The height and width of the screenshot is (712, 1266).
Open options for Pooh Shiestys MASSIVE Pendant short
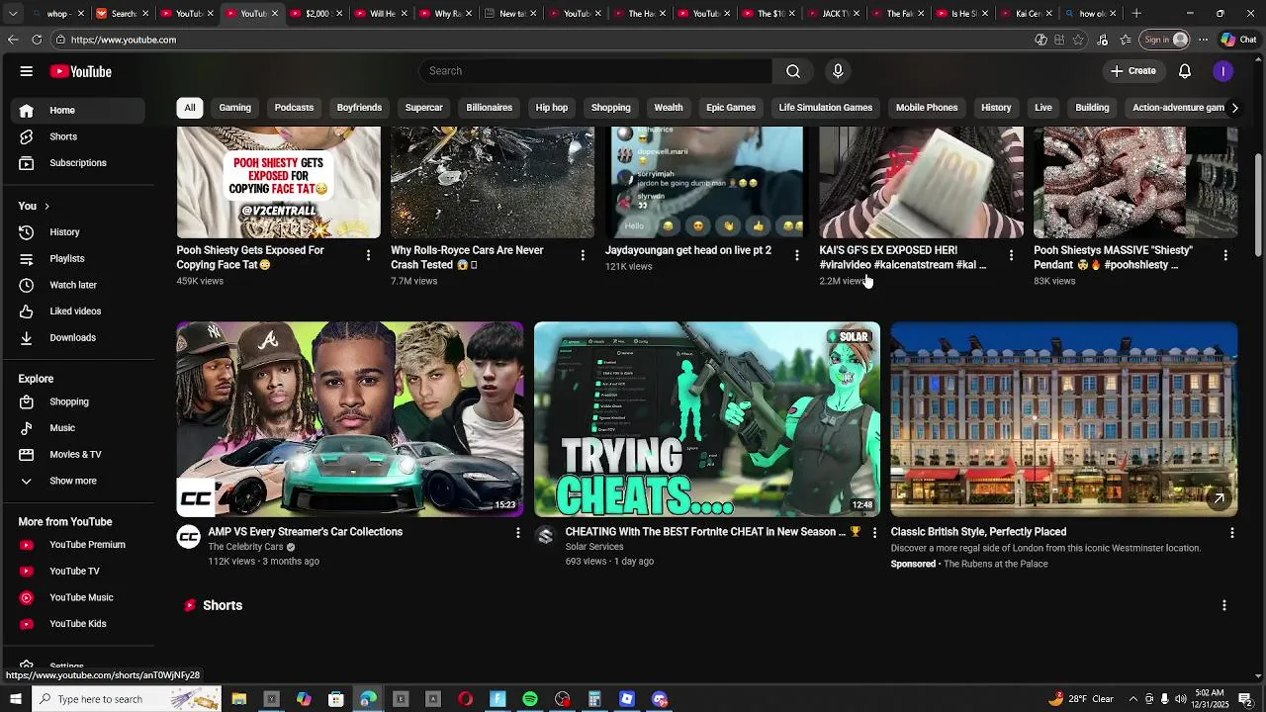click(1225, 255)
